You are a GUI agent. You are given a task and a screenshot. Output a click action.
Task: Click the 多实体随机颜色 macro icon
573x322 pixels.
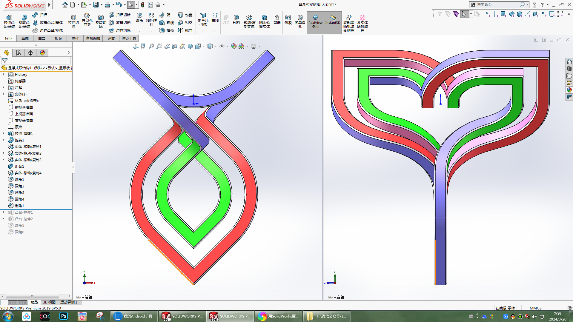[362, 23]
